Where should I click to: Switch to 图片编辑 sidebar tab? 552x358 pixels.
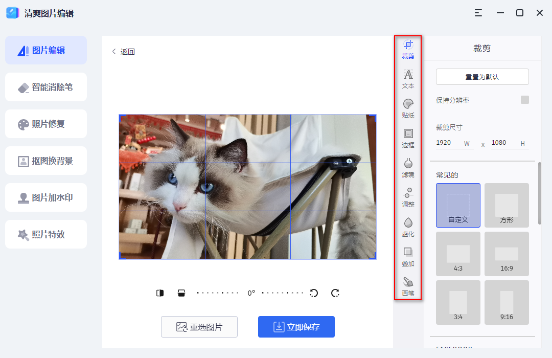pyautogui.click(x=46, y=50)
